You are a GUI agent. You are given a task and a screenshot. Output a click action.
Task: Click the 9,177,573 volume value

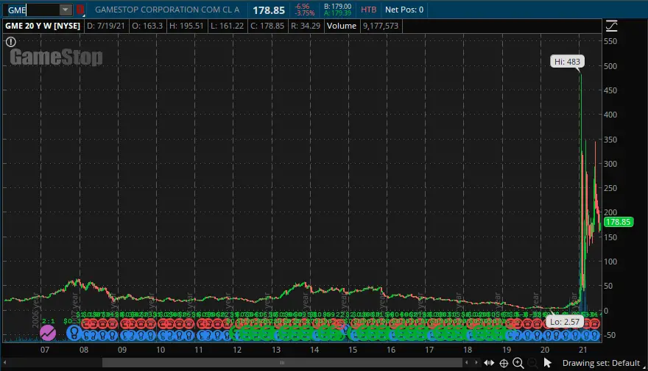(381, 26)
